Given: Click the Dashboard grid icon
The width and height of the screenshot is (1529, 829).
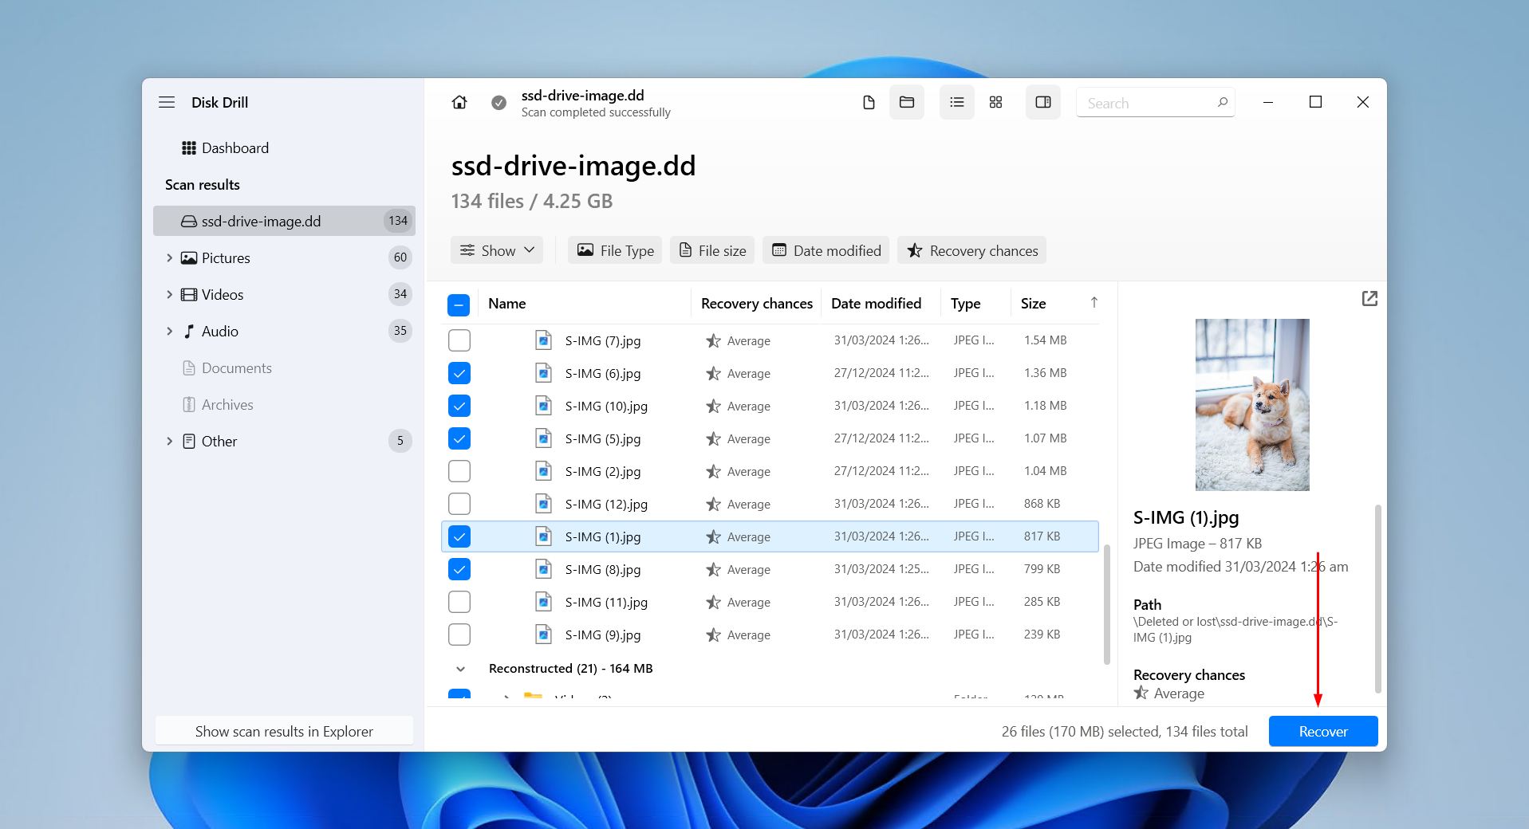Looking at the screenshot, I should click(x=189, y=148).
